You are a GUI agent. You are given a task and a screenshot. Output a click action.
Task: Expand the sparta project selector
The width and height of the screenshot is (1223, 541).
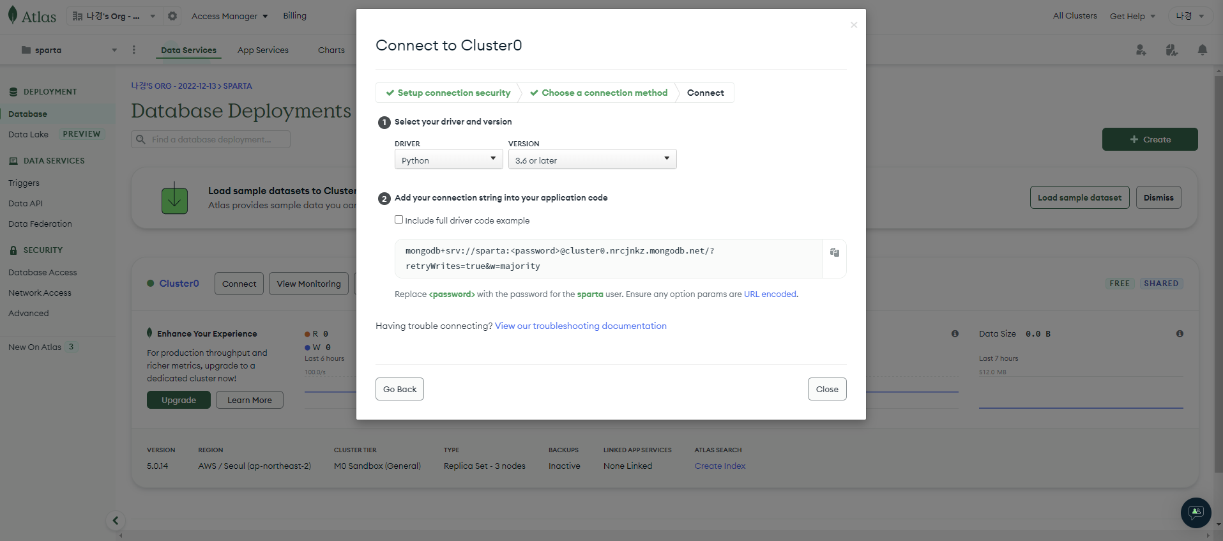click(68, 50)
